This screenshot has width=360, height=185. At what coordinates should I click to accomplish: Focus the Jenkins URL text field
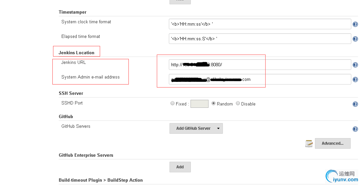pos(260,65)
